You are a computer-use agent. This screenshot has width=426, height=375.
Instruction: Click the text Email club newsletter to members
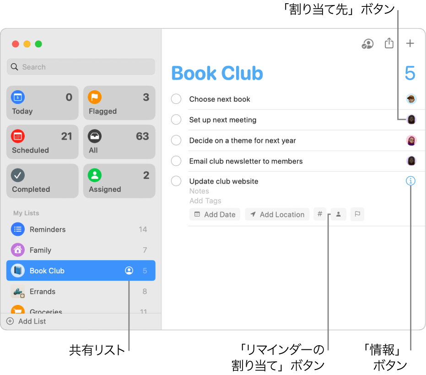(246, 161)
